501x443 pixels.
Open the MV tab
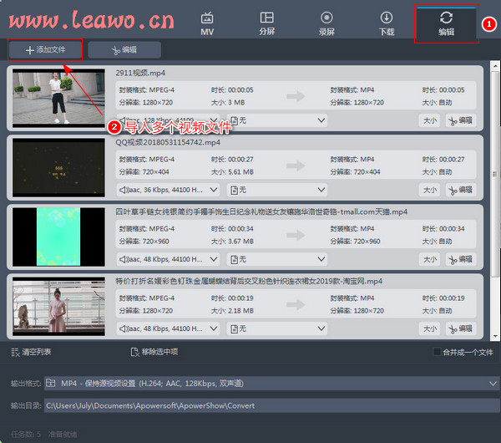point(207,23)
